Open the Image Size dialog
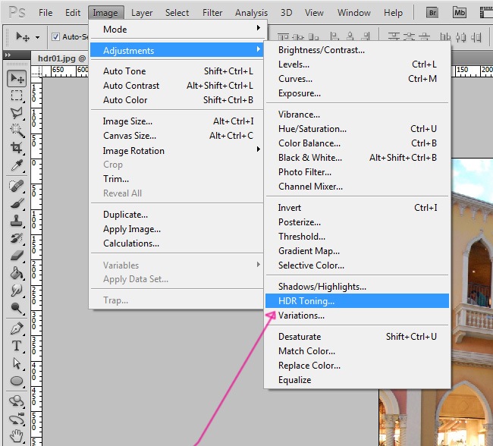 point(127,121)
